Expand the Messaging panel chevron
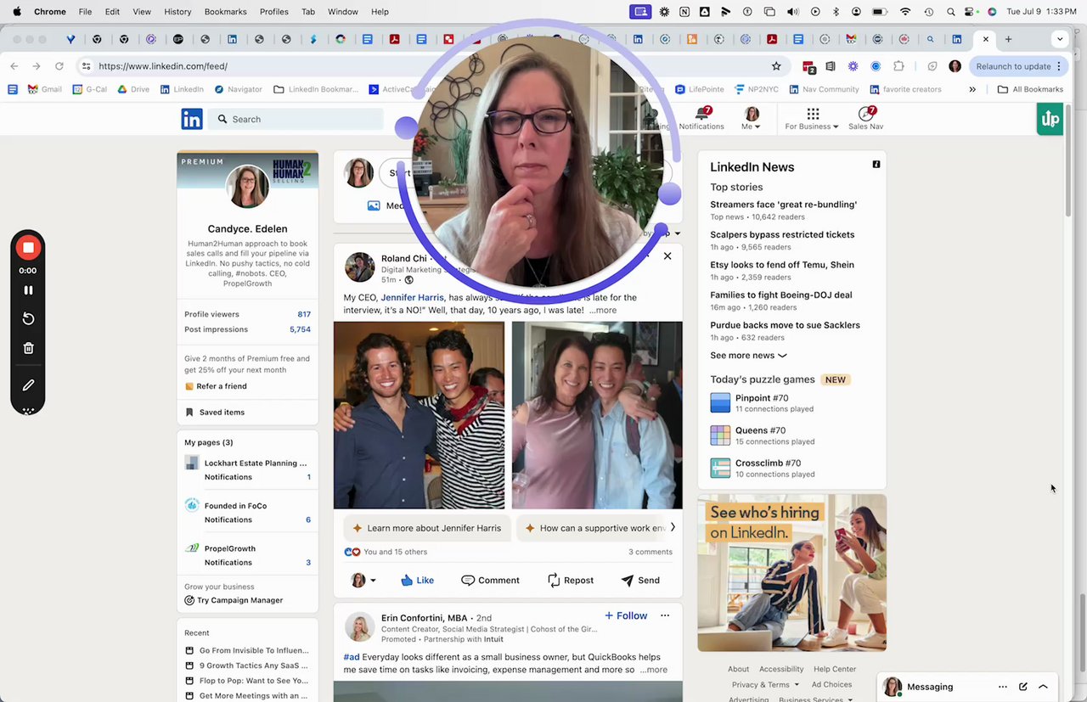Image resolution: width=1087 pixels, height=702 pixels. [x=1044, y=687]
